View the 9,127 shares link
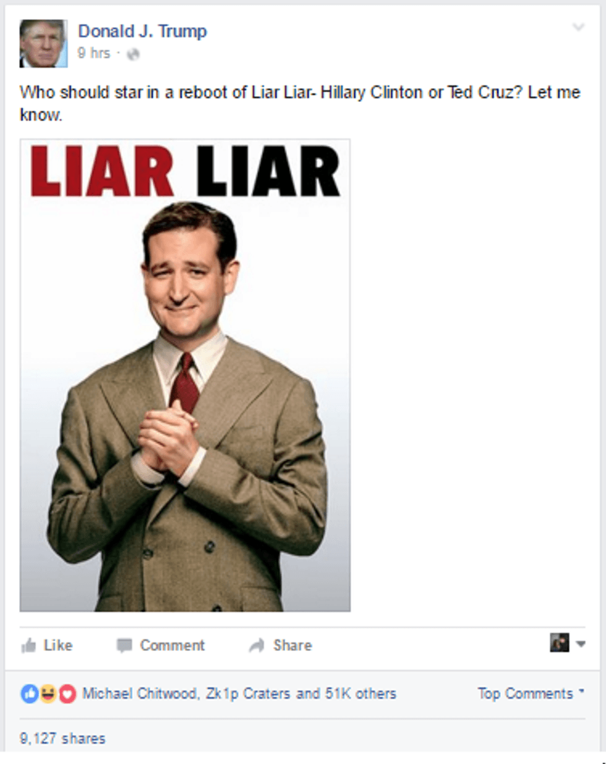The width and height of the screenshot is (606, 764). [x=62, y=739]
